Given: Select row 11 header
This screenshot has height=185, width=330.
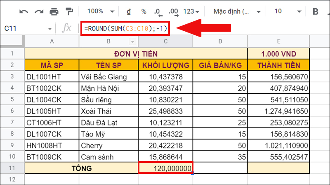Looking at the screenshot, I should [12, 168].
